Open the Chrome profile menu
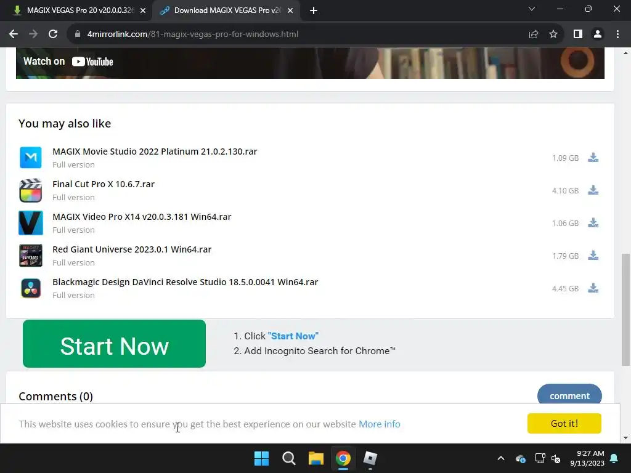 (x=598, y=34)
